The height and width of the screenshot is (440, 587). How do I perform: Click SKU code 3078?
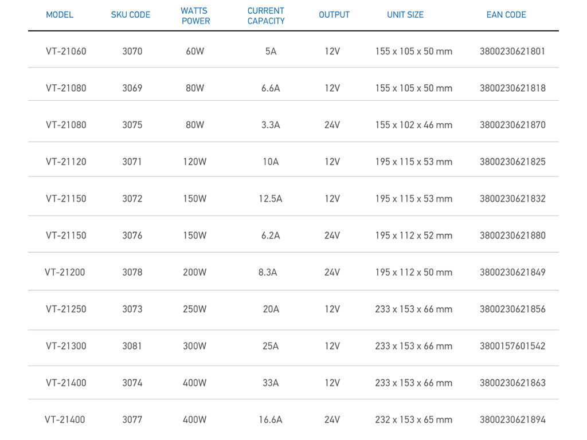(132, 272)
